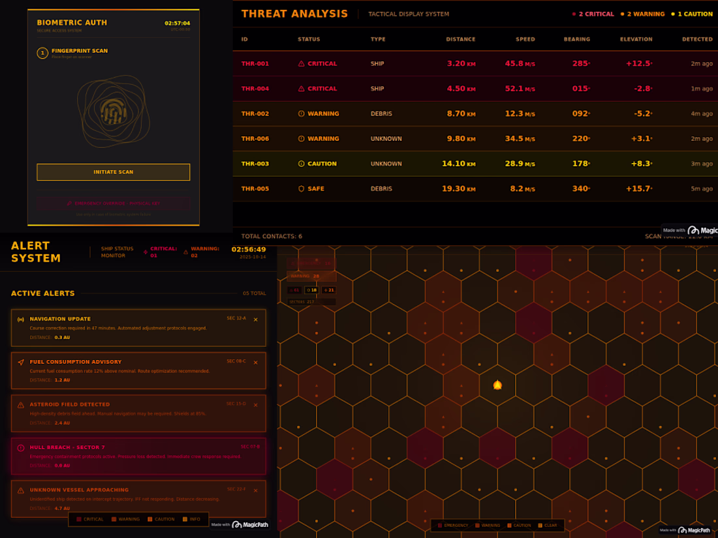Viewport: 718px width, 538px height.
Task: Click the Sectors 217 readout on map
Action: pos(311,302)
